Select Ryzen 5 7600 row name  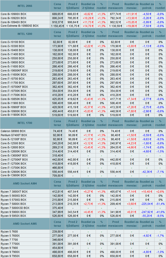pyautogui.click(x=9, y=232)
